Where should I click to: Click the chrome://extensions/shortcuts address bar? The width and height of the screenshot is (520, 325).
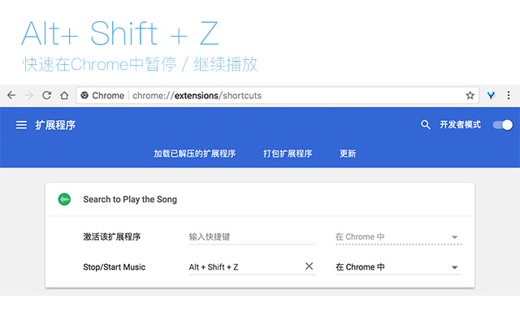[x=268, y=95]
